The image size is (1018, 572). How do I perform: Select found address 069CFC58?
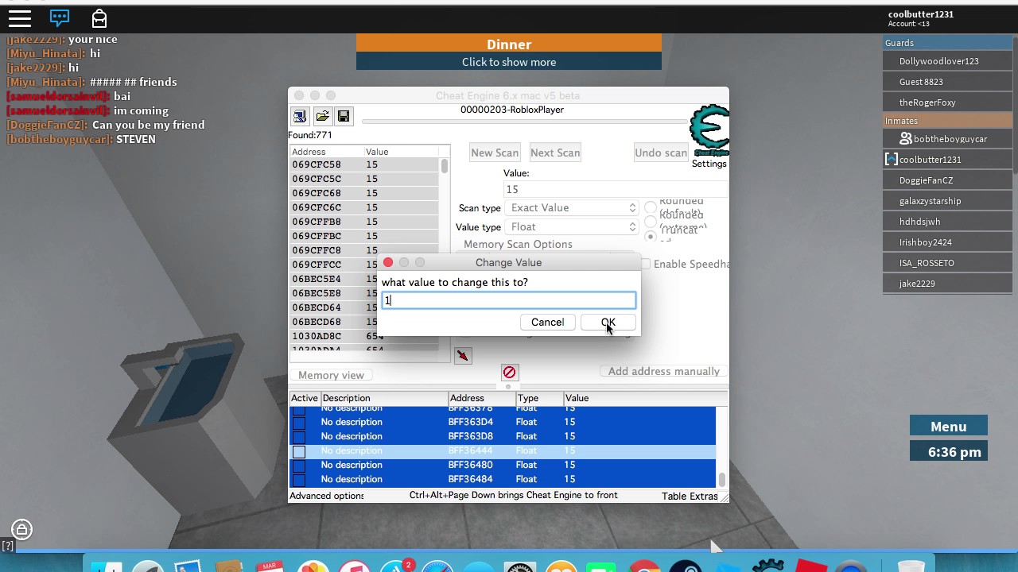[364, 164]
